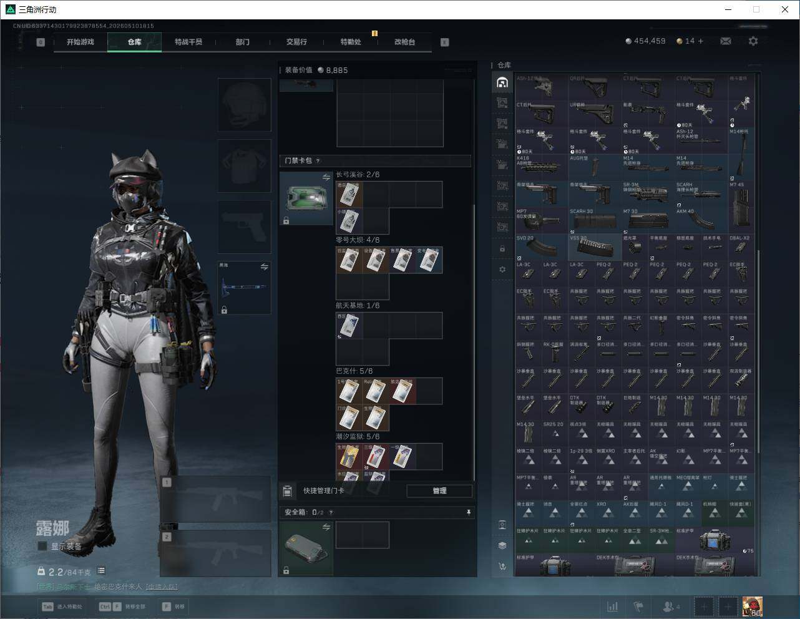
Task: Click the 门禁卡包 help question mark
Action: [x=318, y=161]
